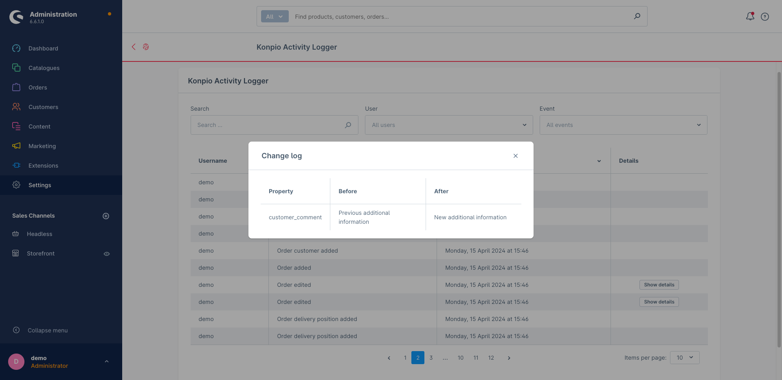
Task: Add a new sales channel
Action: [x=106, y=216]
